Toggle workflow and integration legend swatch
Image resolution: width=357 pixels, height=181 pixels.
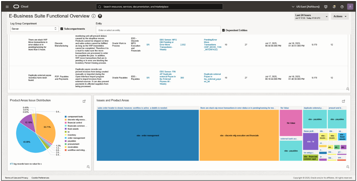pos(65,150)
